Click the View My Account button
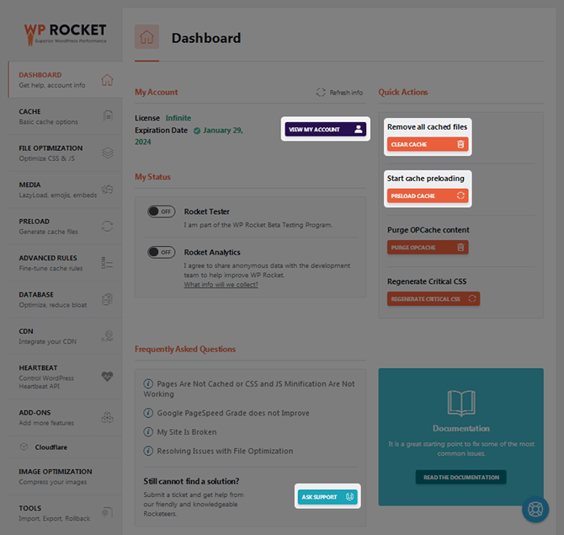The width and height of the screenshot is (564, 535). (x=326, y=129)
